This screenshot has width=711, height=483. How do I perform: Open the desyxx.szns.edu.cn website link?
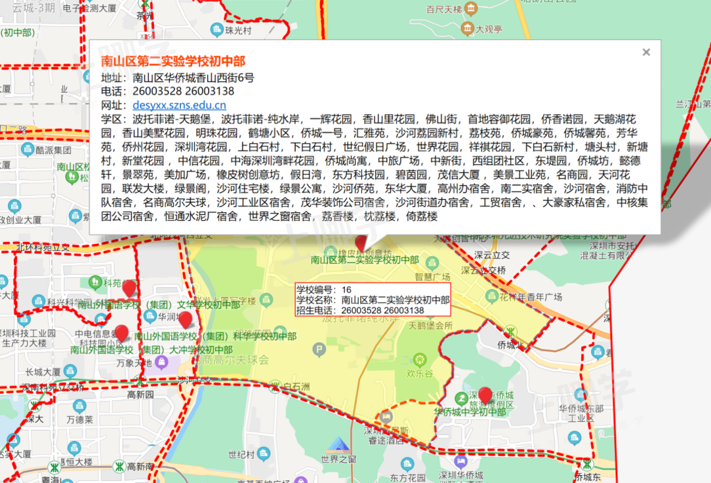(179, 105)
